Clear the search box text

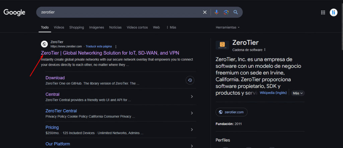click(x=205, y=12)
